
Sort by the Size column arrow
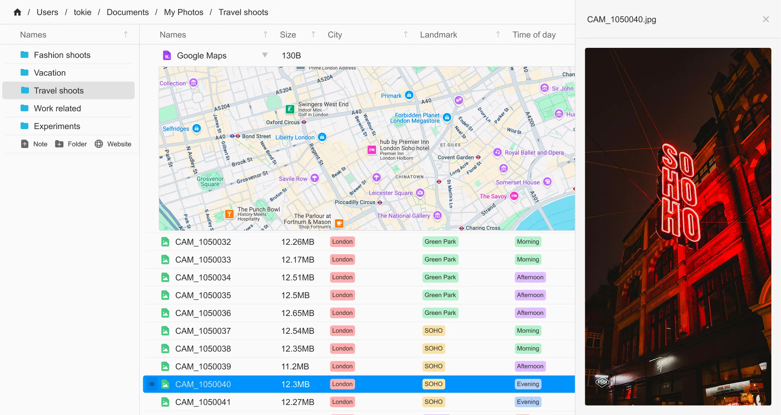(313, 34)
